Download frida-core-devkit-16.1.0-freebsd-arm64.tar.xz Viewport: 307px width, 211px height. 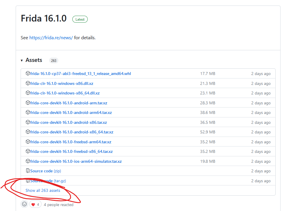pos(71,142)
